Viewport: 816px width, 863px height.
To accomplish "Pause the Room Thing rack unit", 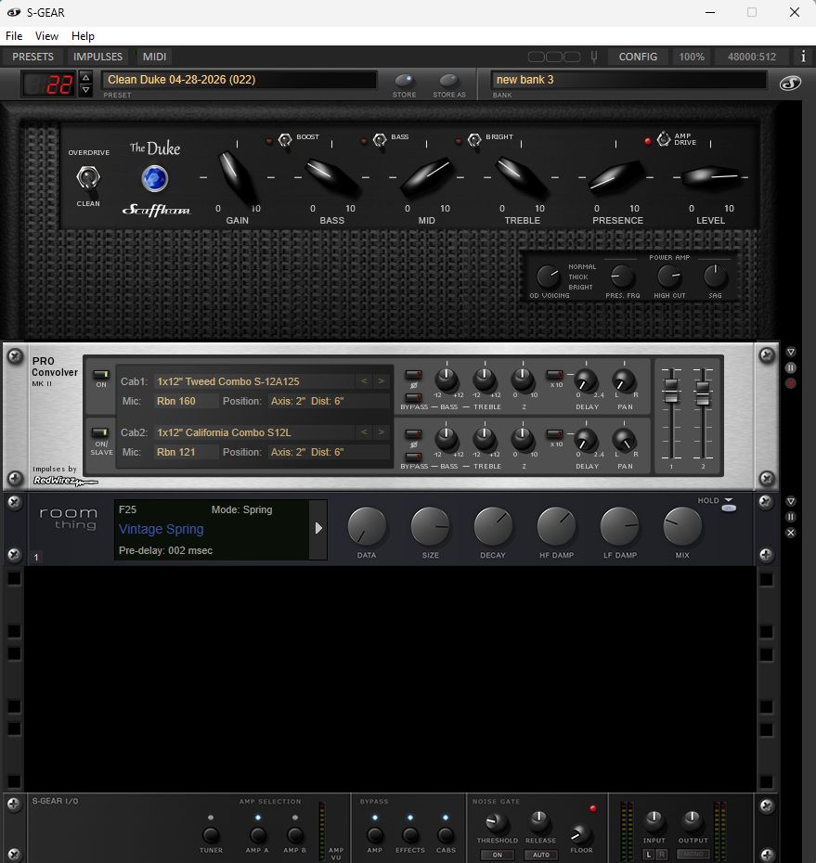I will click(791, 517).
